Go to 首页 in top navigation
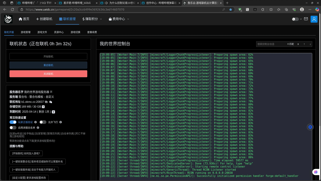 (x=24, y=19)
